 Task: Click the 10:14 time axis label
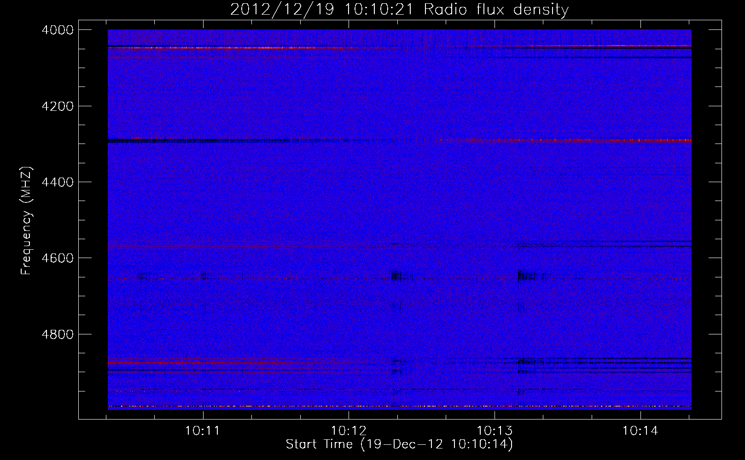[x=640, y=431]
